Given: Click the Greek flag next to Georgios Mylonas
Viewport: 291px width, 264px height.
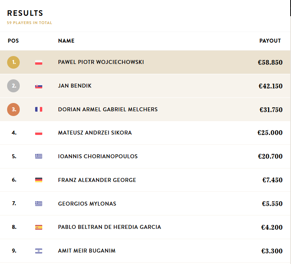Looking at the screenshot, I should point(39,204).
